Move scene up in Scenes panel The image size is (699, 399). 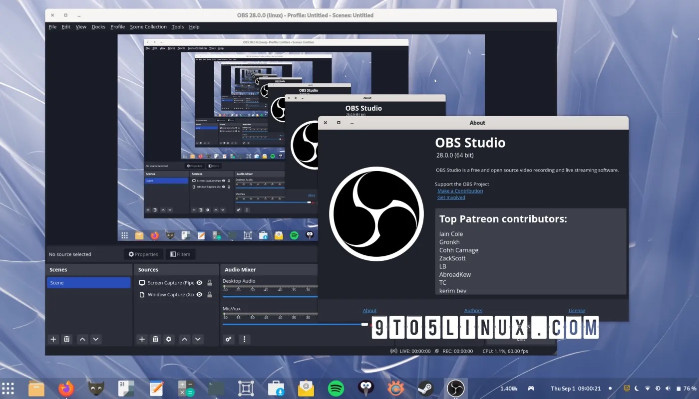[82, 339]
